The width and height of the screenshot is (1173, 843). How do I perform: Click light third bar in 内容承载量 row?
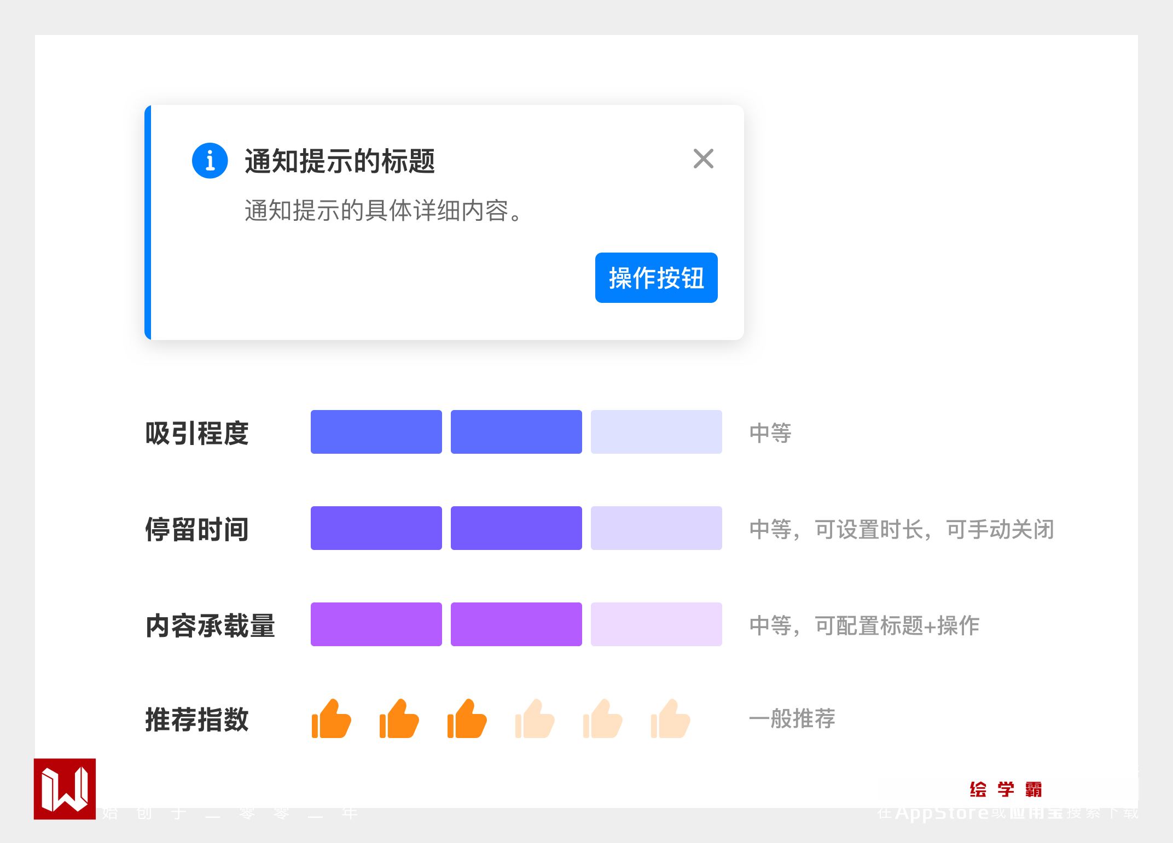click(x=656, y=624)
